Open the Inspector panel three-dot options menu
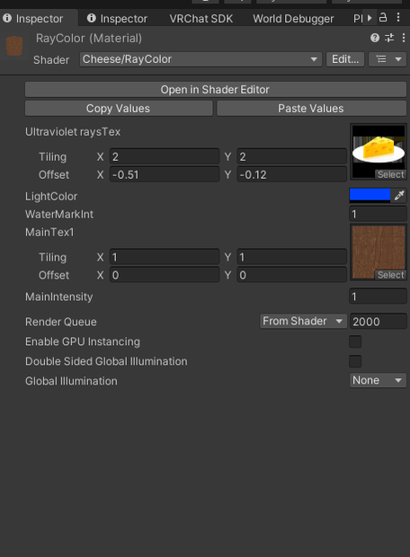 (x=398, y=17)
